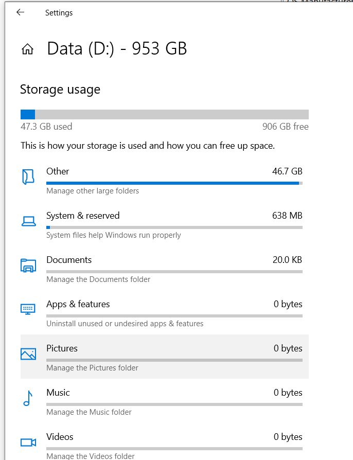Click the Pictures image icon

coord(29,353)
